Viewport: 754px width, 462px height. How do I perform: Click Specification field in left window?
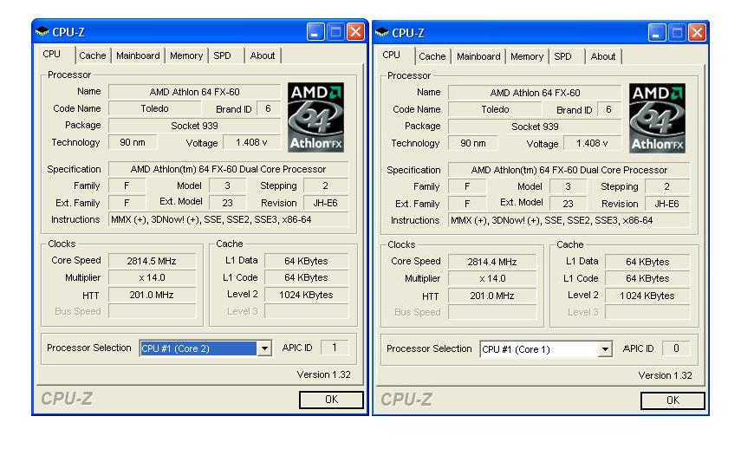(x=229, y=169)
